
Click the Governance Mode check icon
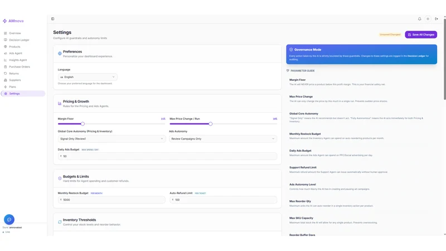[291, 50]
